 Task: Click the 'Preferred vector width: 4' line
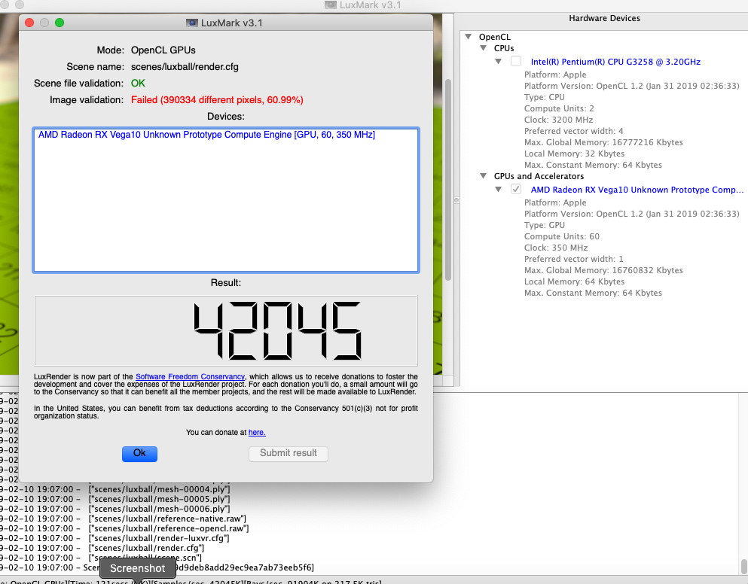(573, 131)
